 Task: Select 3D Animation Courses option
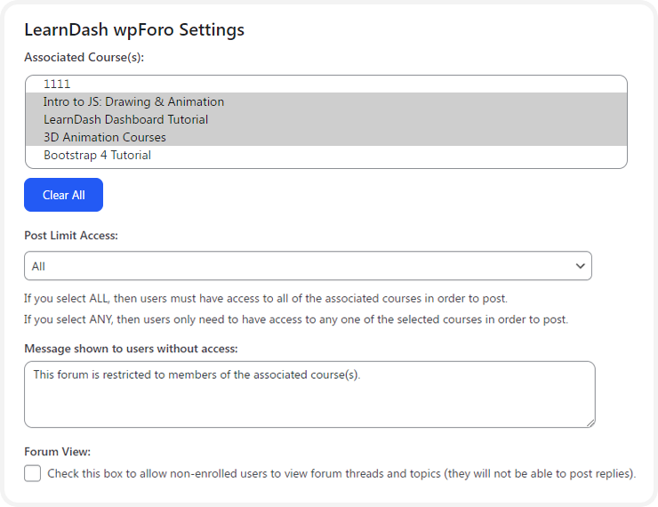click(x=326, y=137)
